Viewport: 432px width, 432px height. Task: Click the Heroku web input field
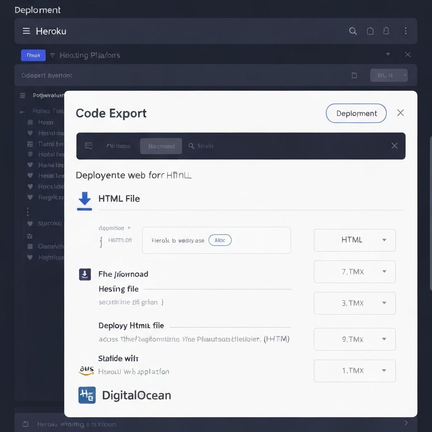click(216, 240)
